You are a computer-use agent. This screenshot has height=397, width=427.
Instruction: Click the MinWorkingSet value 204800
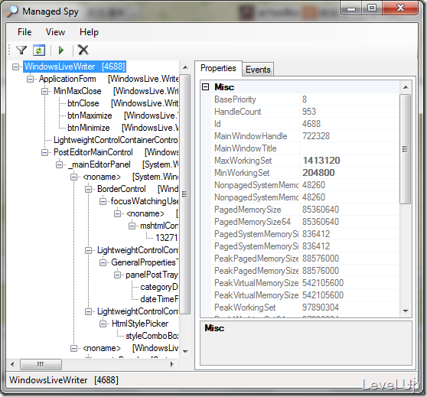pyautogui.click(x=318, y=173)
